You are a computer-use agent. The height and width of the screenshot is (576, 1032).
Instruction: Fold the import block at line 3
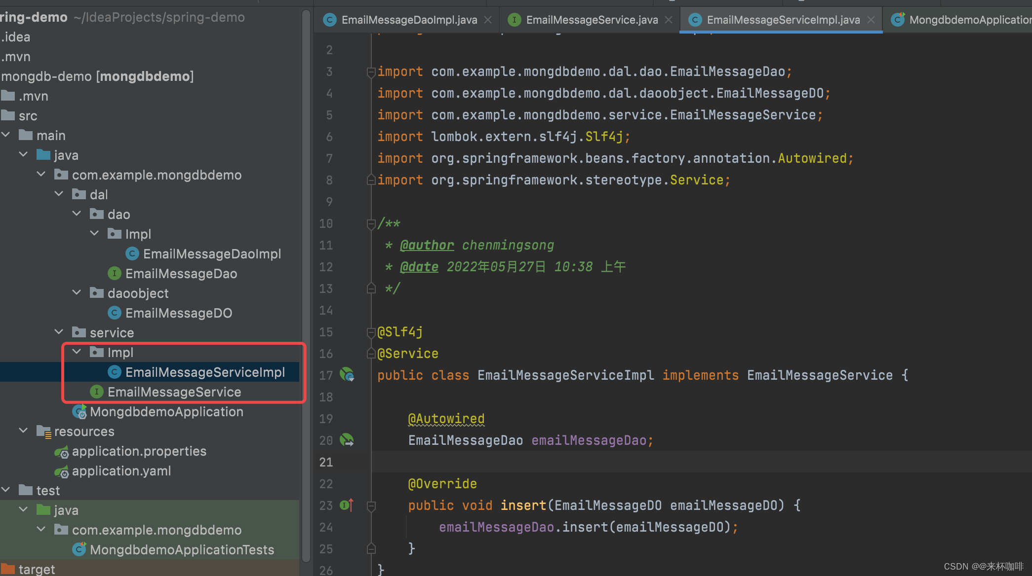(371, 72)
